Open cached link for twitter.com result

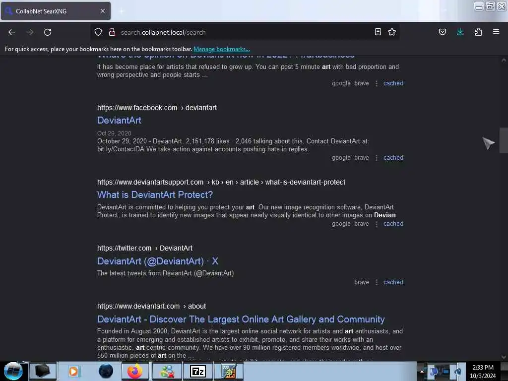(393, 282)
